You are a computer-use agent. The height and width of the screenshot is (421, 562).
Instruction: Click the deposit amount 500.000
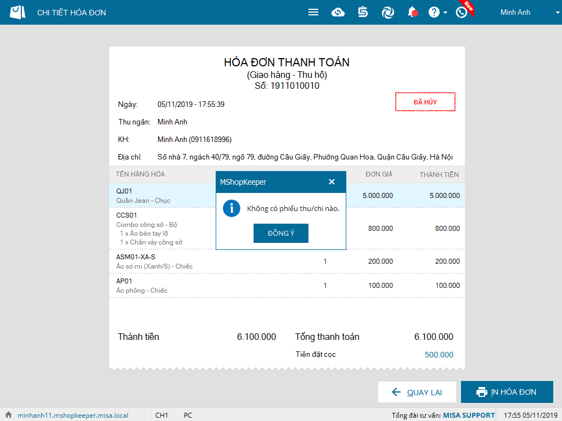pyautogui.click(x=439, y=355)
